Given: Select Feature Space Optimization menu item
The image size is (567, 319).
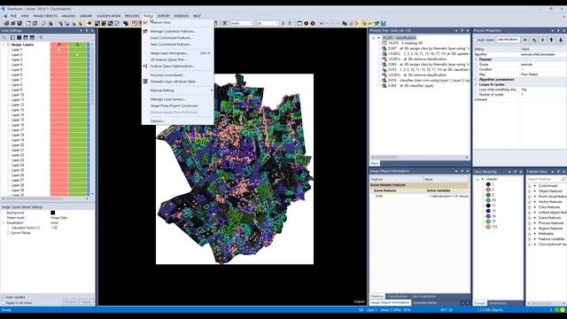Looking at the screenshot, I should tap(173, 66).
